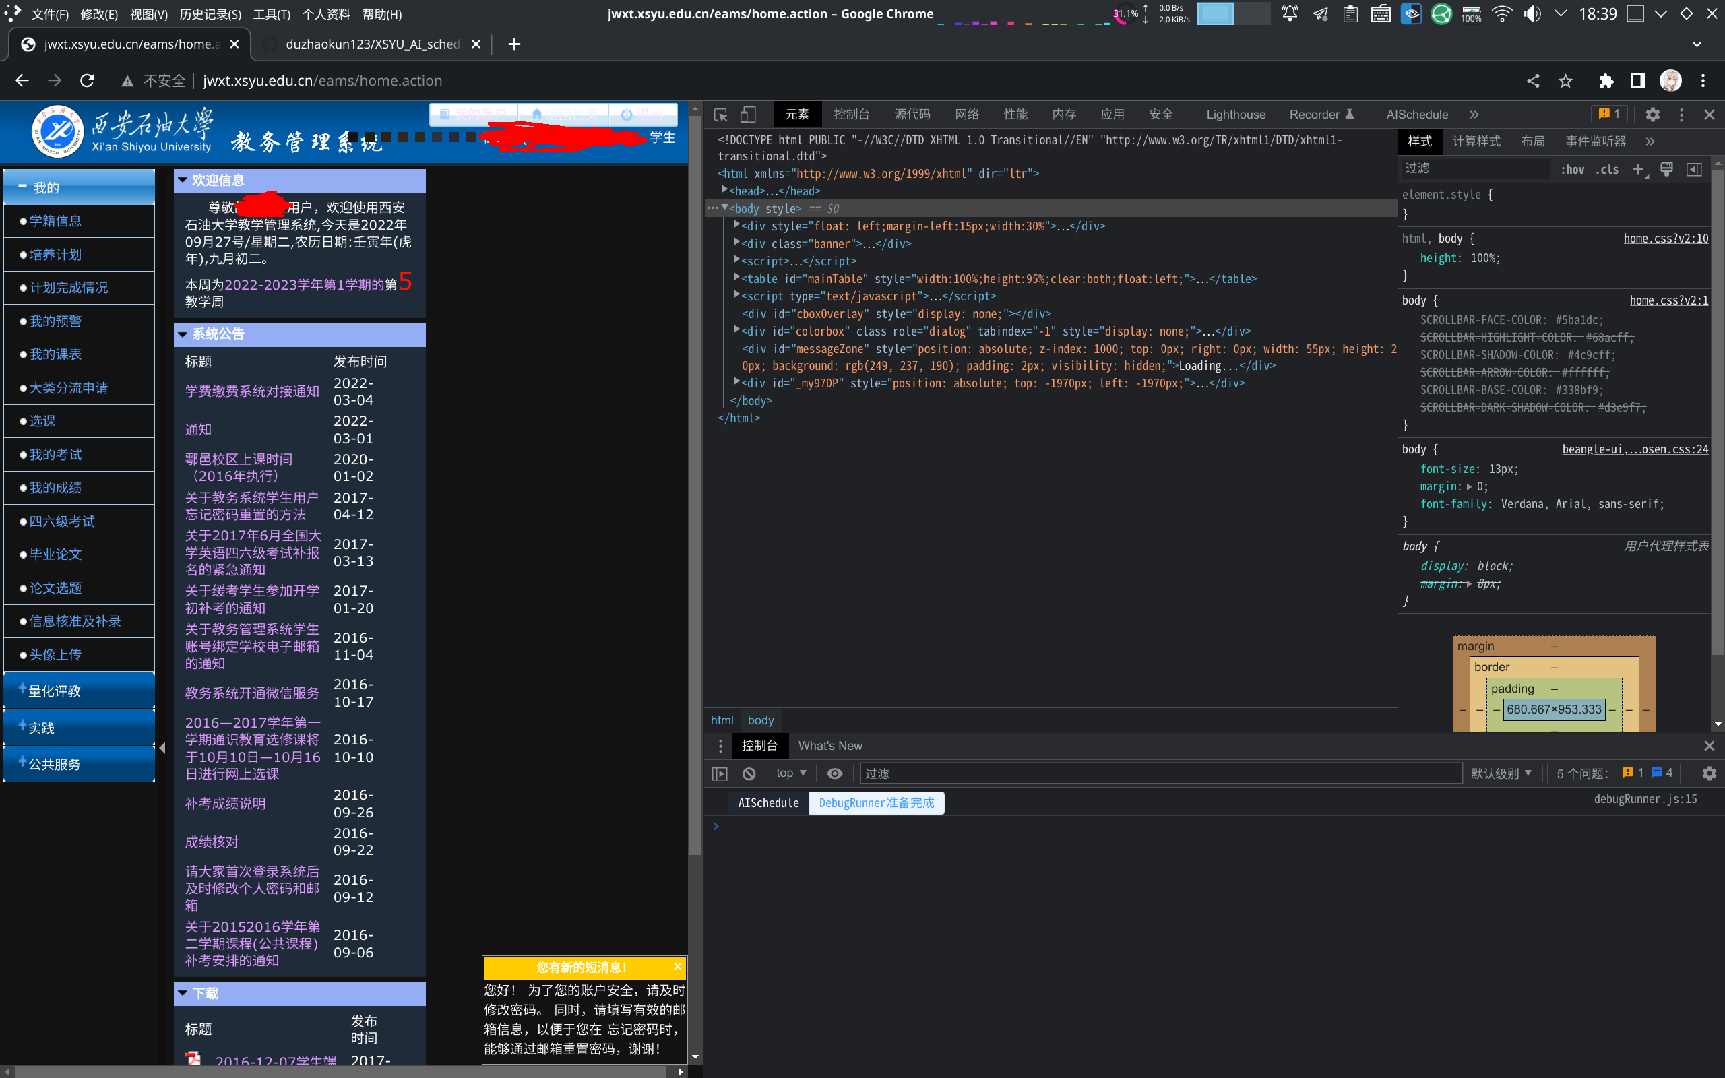This screenshot has width=1725, height=1078.
Task: Bookmark this page with star icon
Action: click(x=1565, y=81)
